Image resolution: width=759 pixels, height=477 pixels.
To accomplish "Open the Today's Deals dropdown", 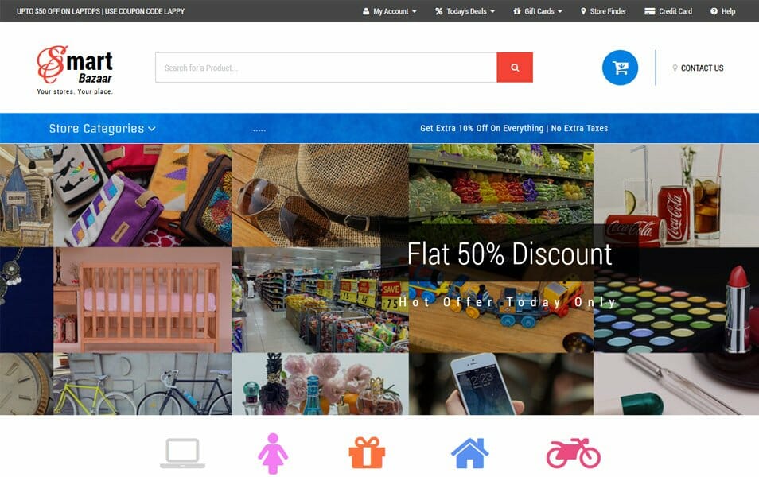I will 465,11.
